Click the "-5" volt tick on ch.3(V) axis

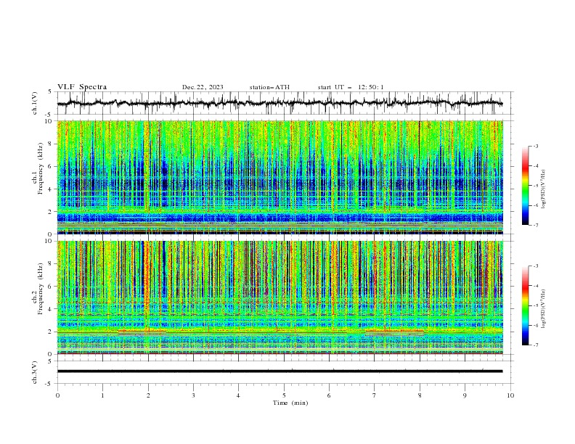49,384
